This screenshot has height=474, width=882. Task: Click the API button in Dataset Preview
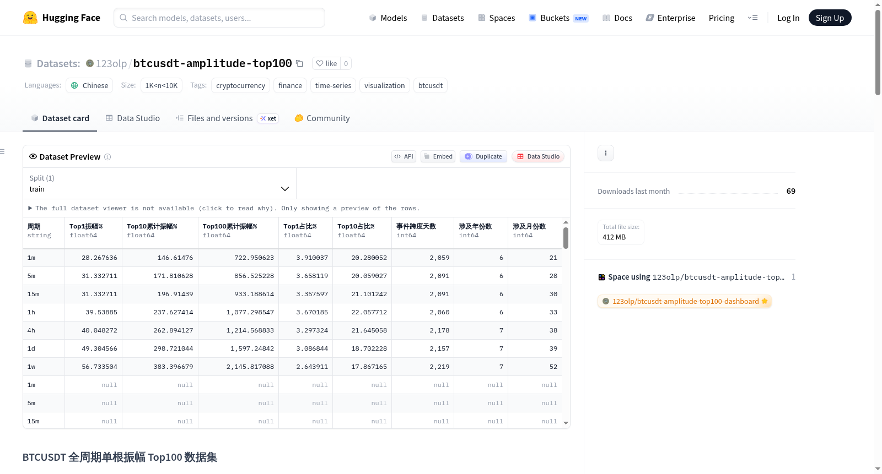(x=404, y=156)
